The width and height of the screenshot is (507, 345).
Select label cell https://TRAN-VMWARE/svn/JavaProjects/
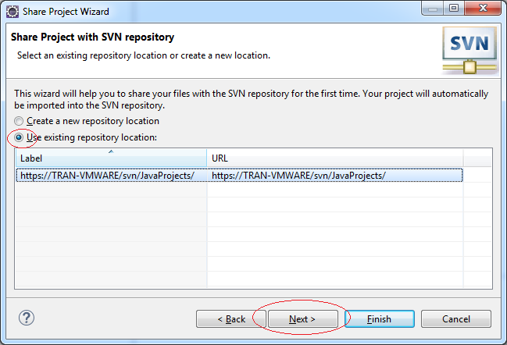pos(111,176)
